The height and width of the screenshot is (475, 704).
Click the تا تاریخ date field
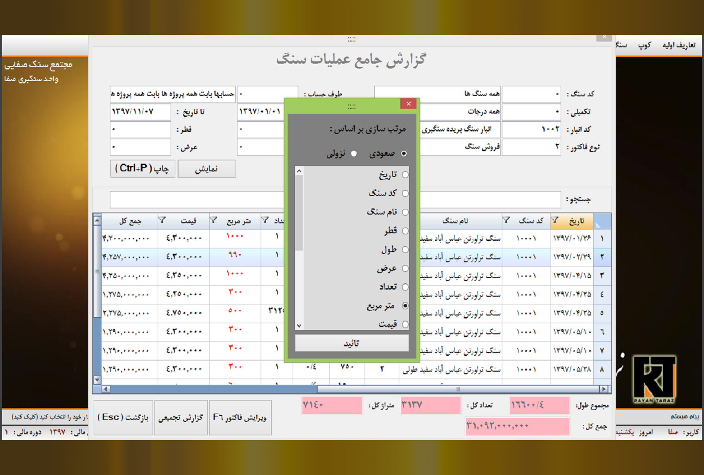[140, 112]
